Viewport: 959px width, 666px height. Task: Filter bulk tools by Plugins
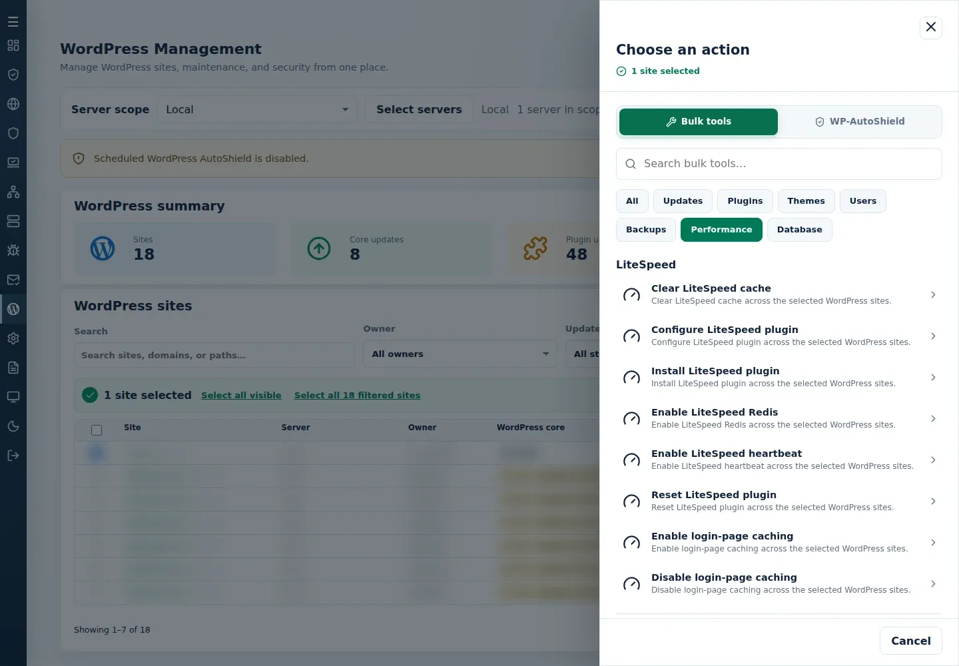pos(745,201)
